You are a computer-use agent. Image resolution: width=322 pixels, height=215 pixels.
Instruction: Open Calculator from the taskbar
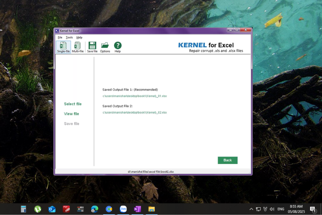coord(24,209)
